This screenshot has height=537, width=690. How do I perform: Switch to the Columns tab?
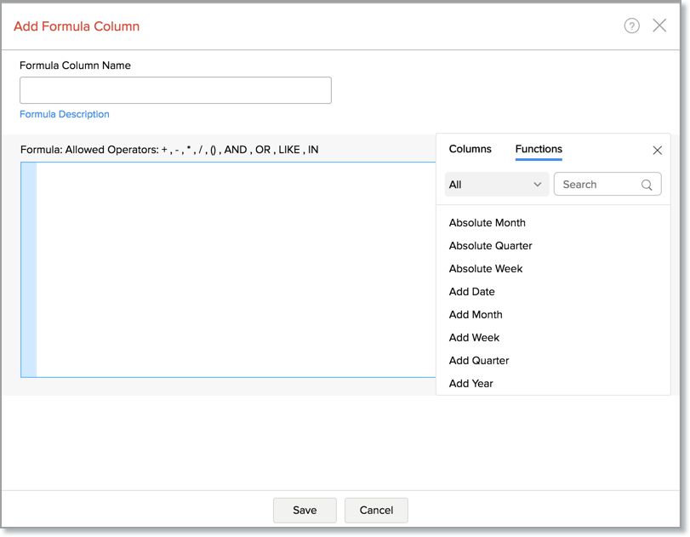(470, 149)
